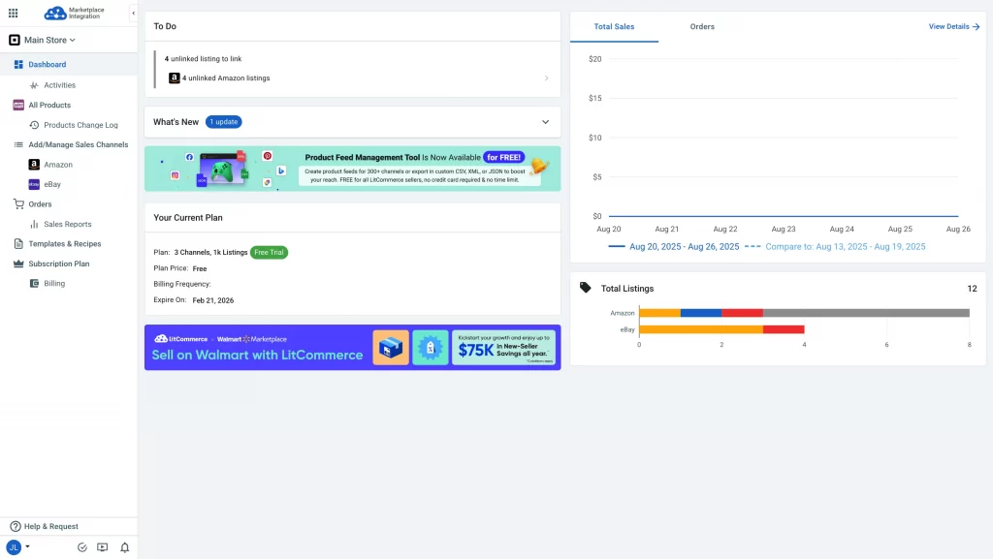The height and width of the screenshot is (559, 993).
Task: Open View Details link
Action: pos(954,26)
